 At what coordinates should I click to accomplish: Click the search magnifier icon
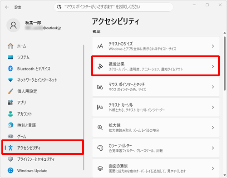click(59, 7)
